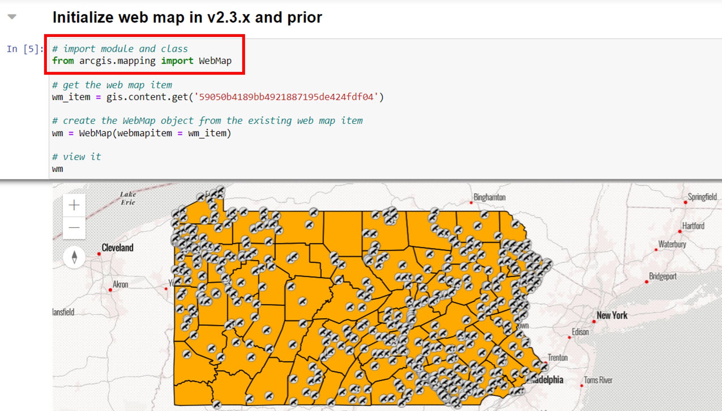The image size is (722, 411).
Task: Select the highlighted import code block
Action: [147, 56]
